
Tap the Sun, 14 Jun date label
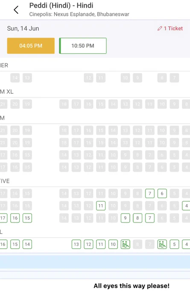coord(23,28)
